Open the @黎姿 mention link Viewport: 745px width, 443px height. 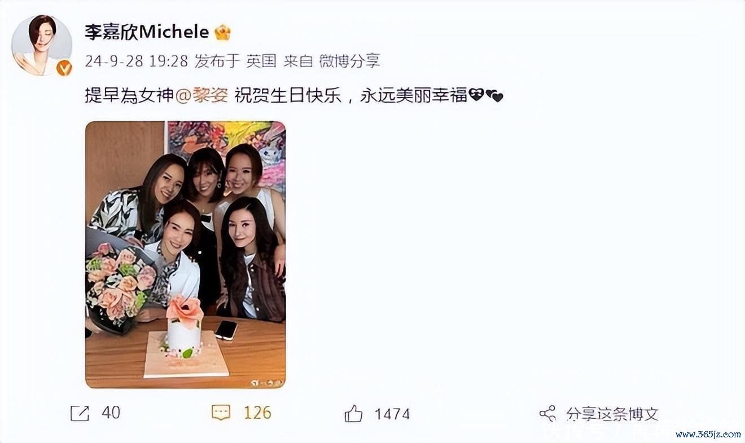point(202,96)
